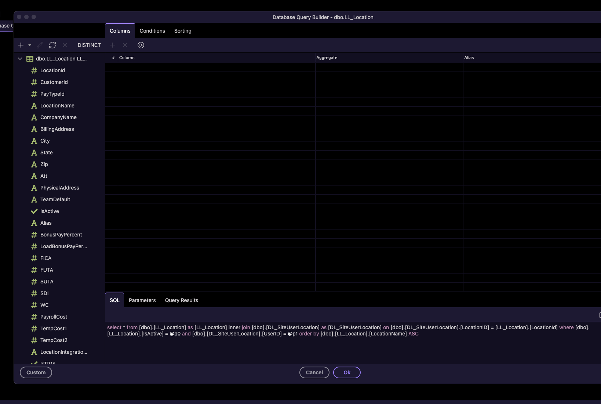Click the pencil edit icon in the toolbar
The height and width of the screenshot is (404, 601).
click(x=40, y=45)
